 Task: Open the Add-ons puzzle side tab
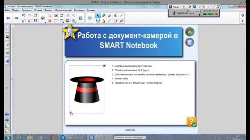click(7, 61)
